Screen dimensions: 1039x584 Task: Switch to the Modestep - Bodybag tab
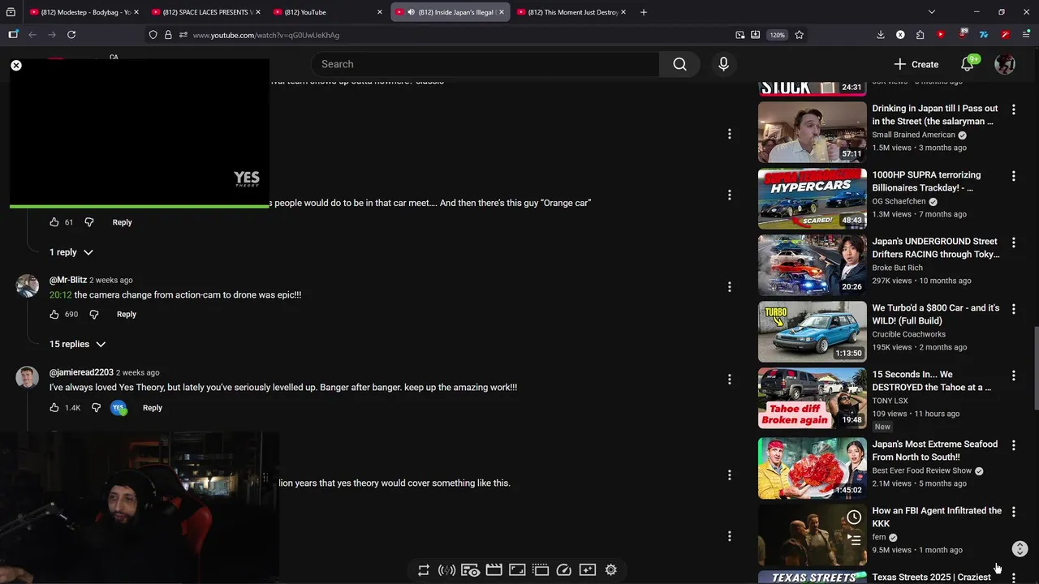[85, 12]
